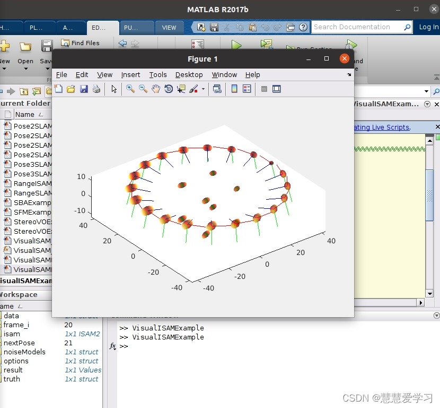The width and height of the screenshot is (440, 408).
Task: Open the Help icon in MATLAB quick toolbar
Action: click(302, 27)
